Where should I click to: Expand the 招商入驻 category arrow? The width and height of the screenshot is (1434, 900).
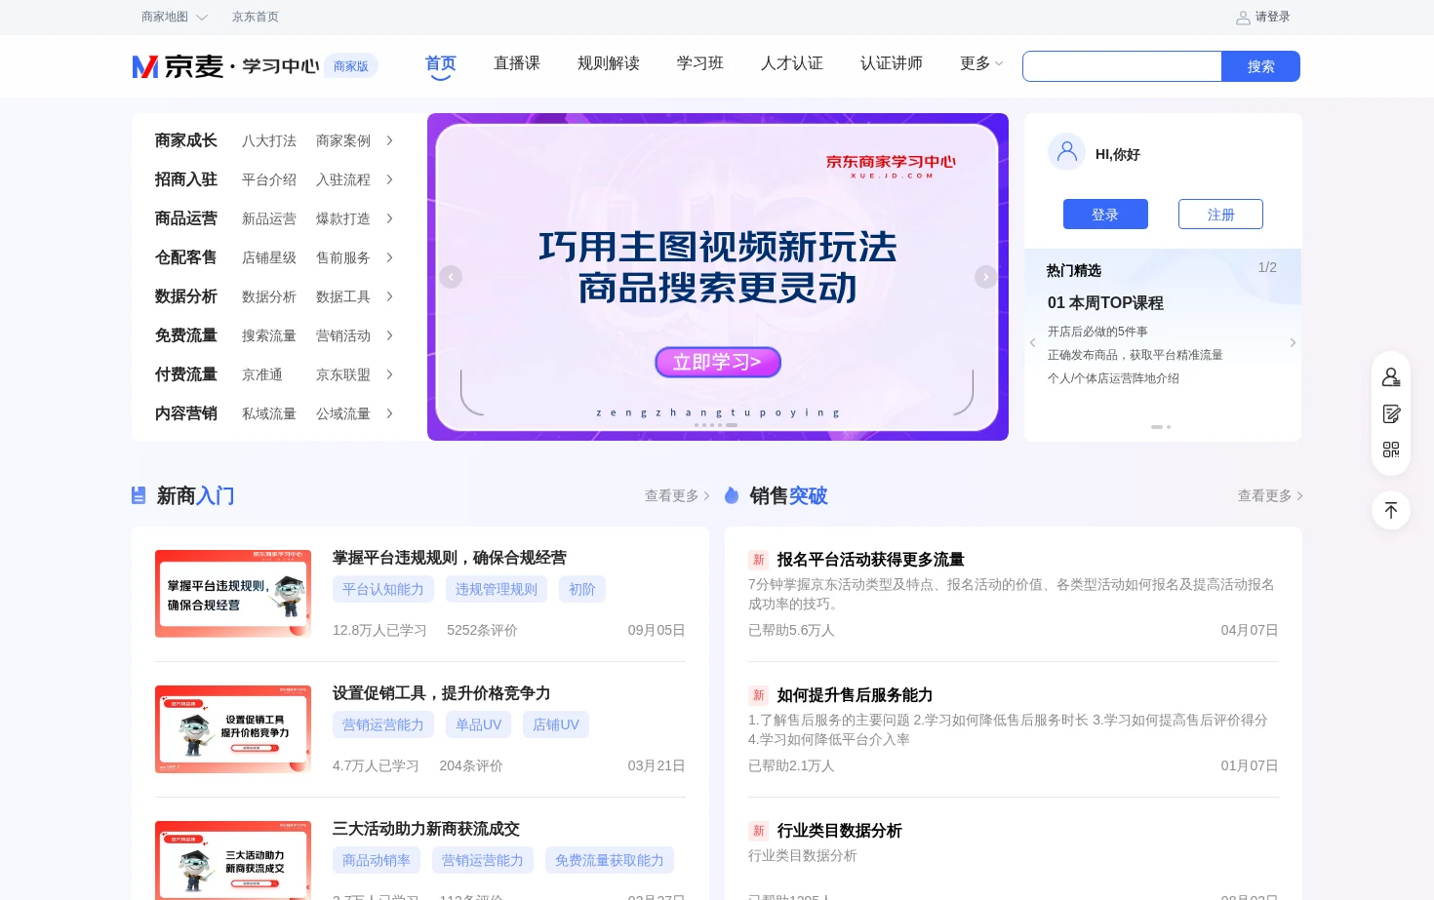tap(389, 179)
